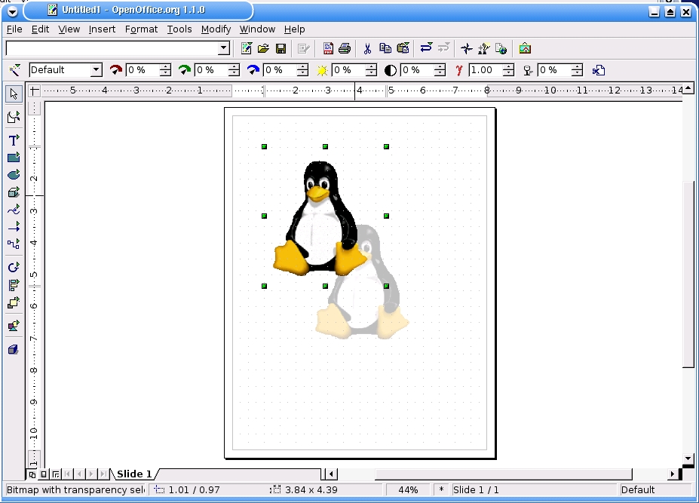Pick the 3D Objects tool
Screen dimensions: 699x503
coord(13,192)
